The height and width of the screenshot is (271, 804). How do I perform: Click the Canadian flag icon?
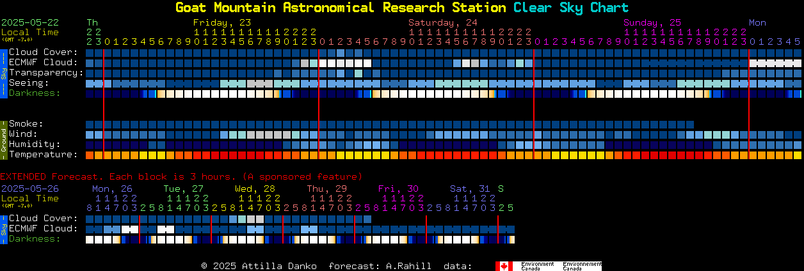point(504,266)
